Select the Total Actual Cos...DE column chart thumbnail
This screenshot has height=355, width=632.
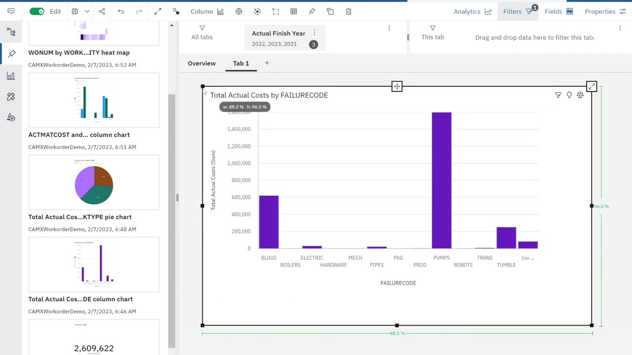tap(94, 265)
